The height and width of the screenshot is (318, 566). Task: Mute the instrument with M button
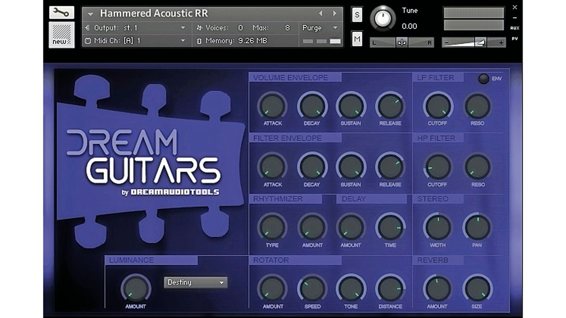(357, 39)
